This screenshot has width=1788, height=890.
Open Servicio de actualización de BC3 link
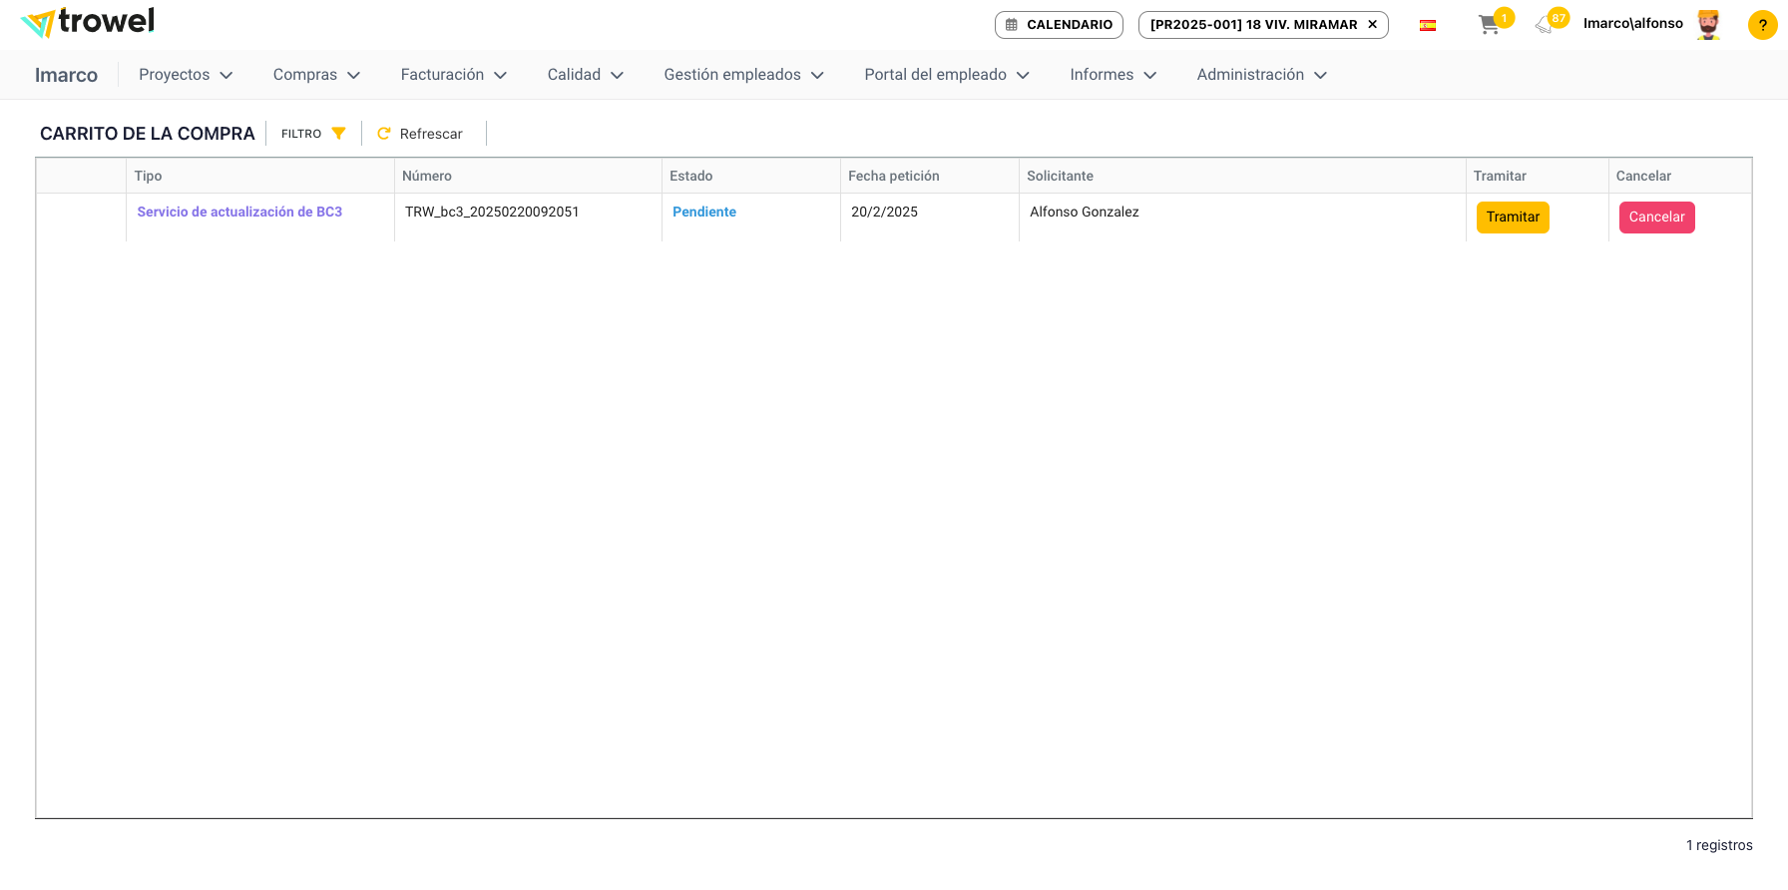[x=239, y=212]
